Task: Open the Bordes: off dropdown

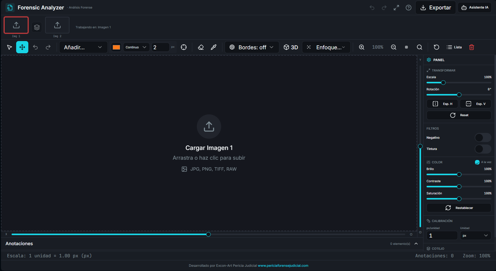Action: click(252, 47)
